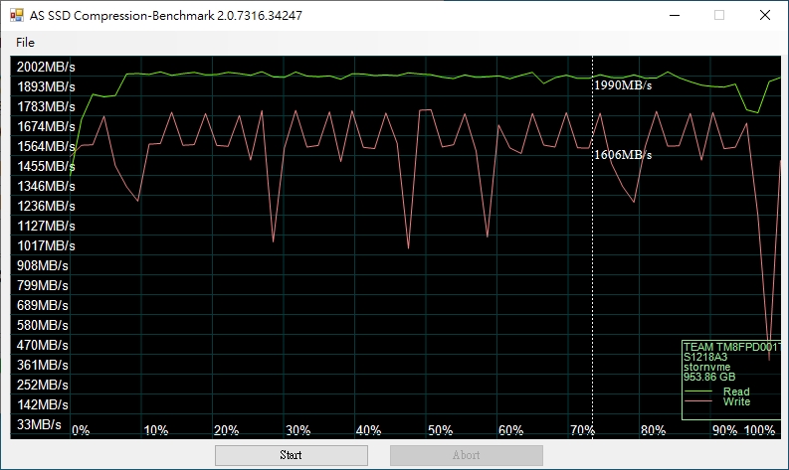Viewport: 789px width, 470px height.
Task: Click the 1893MB/s axis label
Action: (46, 87)
